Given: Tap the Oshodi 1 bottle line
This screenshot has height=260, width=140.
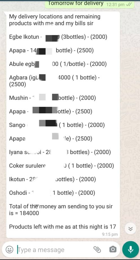Looking at the screenshot, I should pos(52,193).
